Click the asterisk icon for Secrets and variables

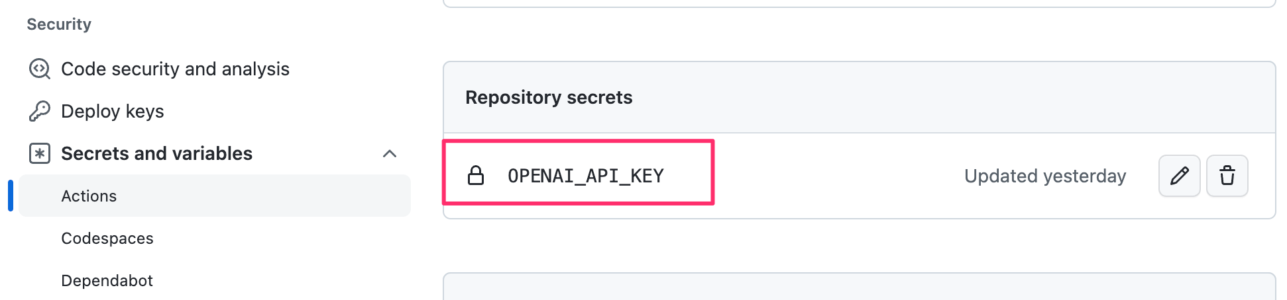pos(40,153)
